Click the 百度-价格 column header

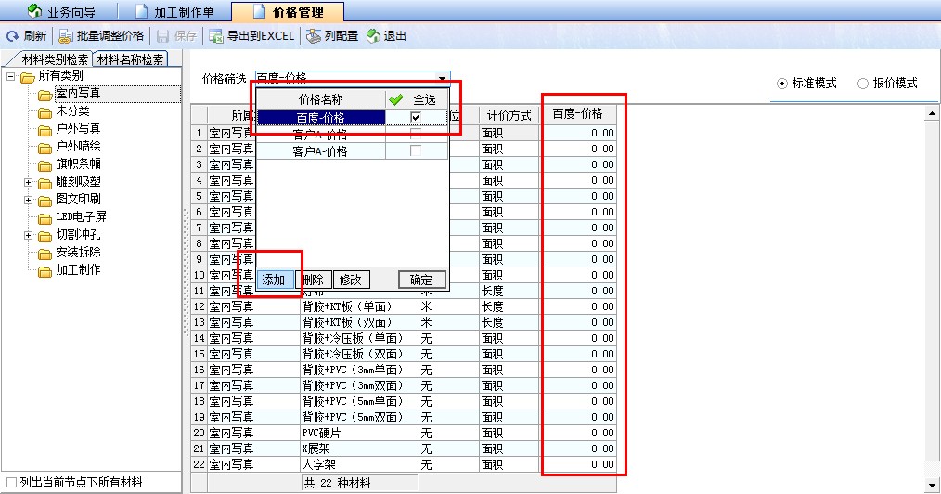click(578, 114)
